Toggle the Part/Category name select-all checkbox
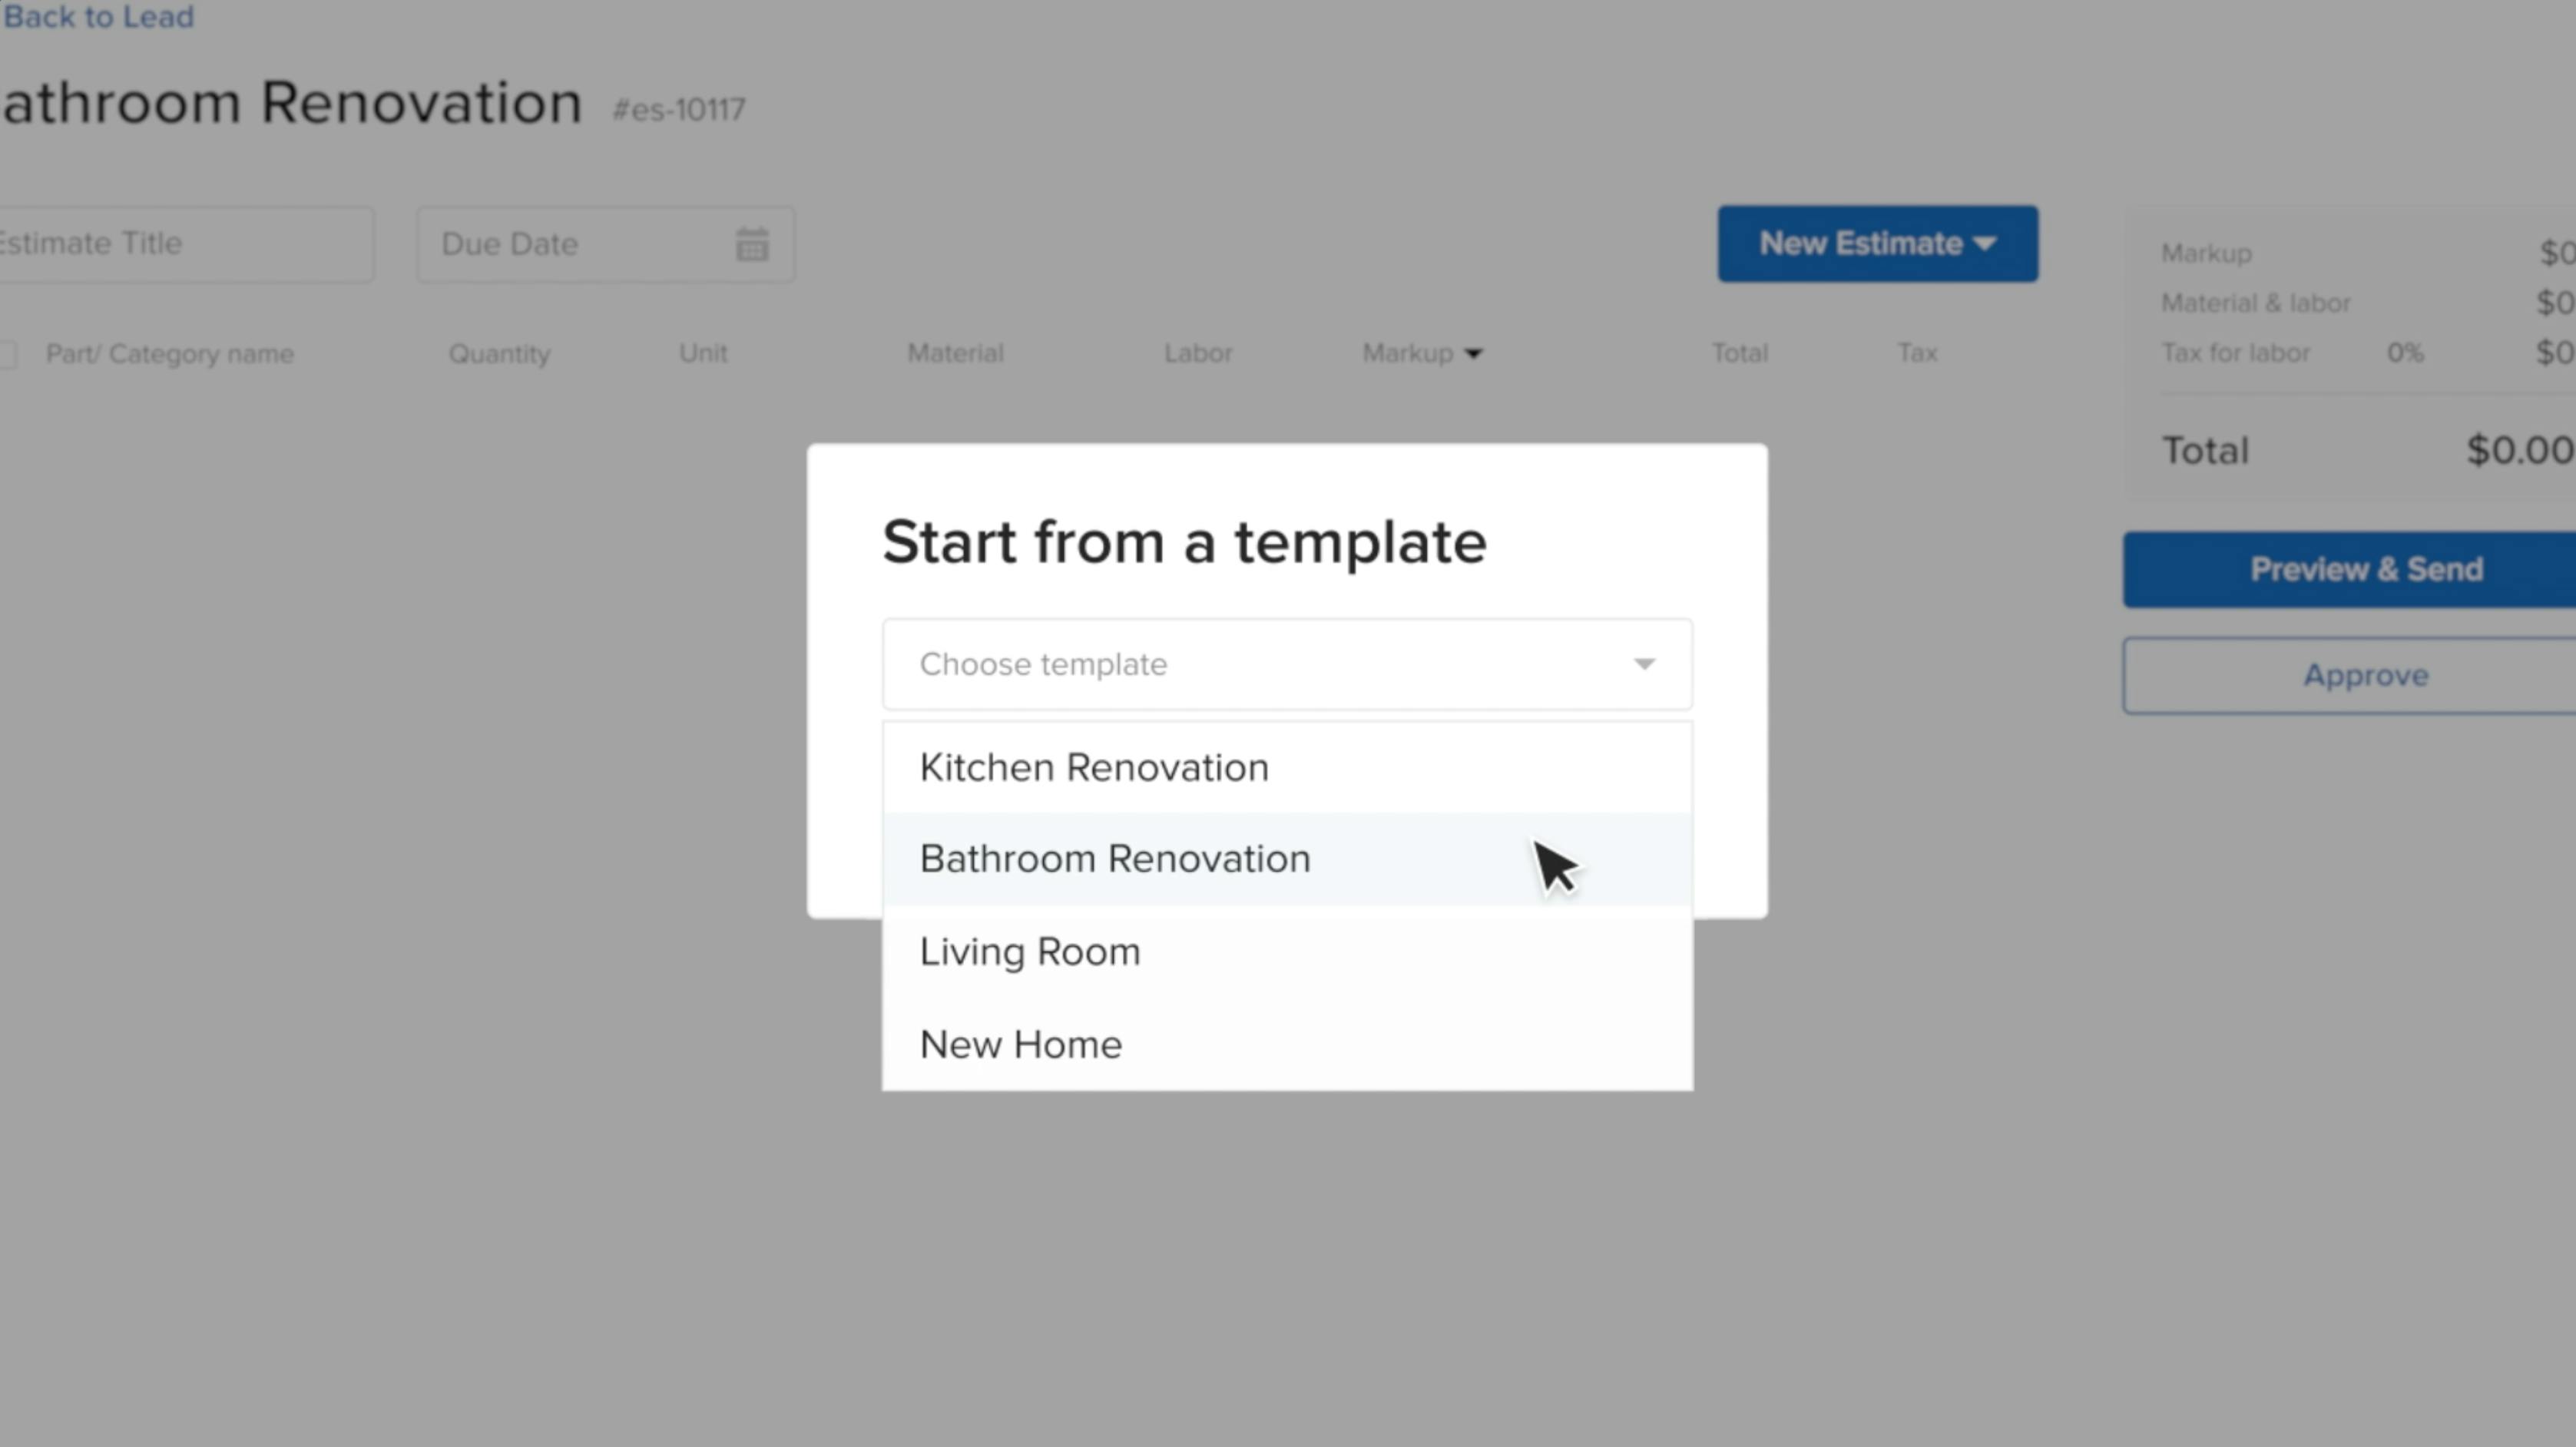The image size is (2576, 1447). (7, 354)
